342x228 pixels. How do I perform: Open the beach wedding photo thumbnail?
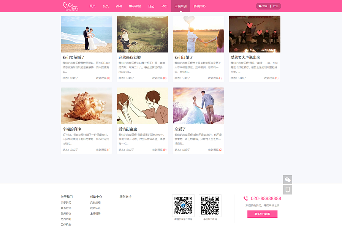click(86, 34)
